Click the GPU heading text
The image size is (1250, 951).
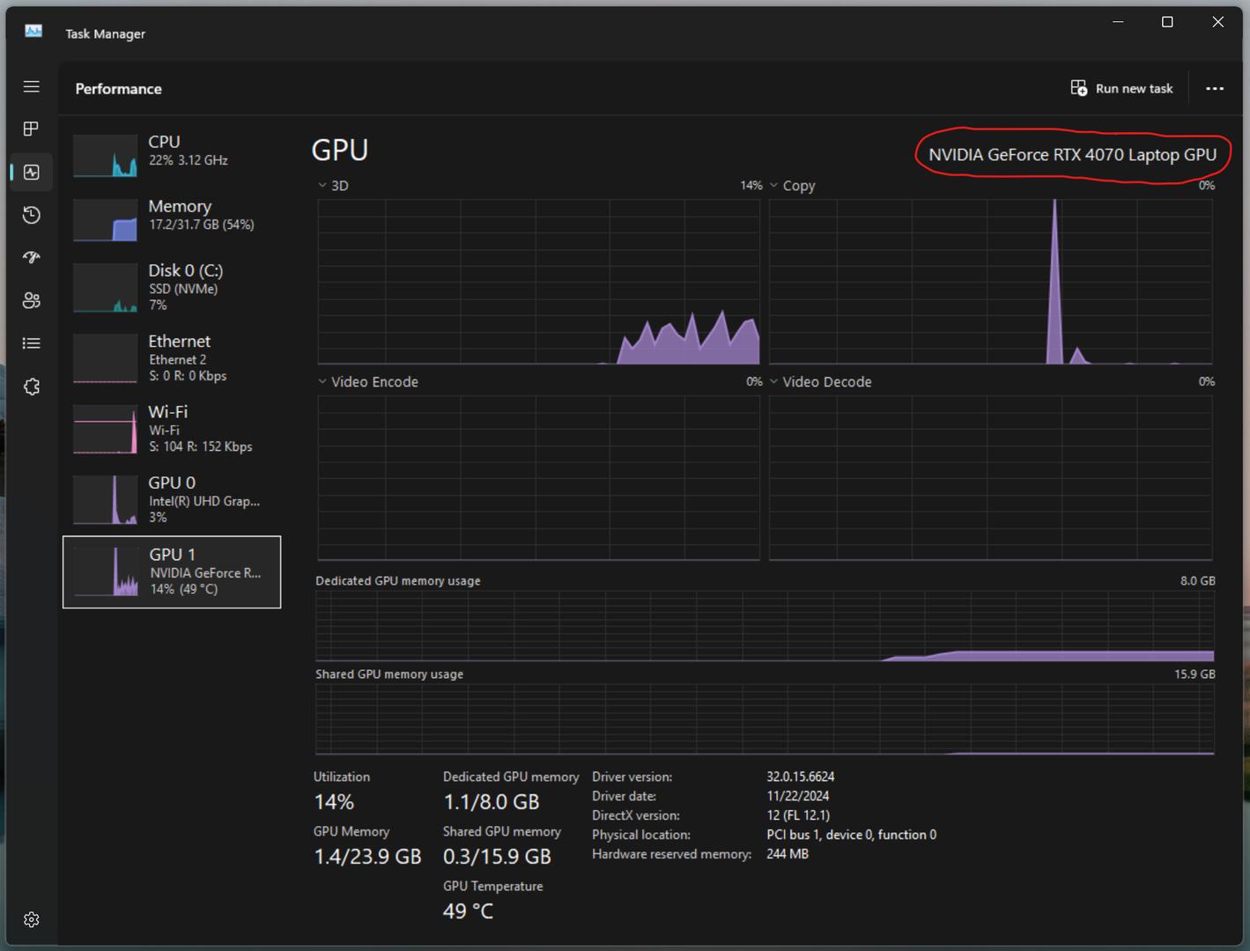(339, 151)
